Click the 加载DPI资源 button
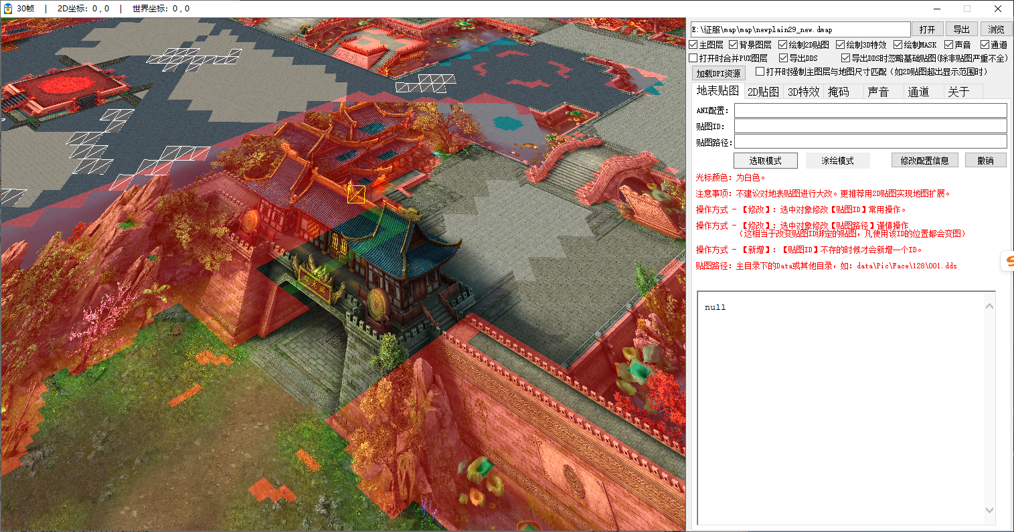The image size is (1014, 532). pyautogui.click(x=718, y=74)
